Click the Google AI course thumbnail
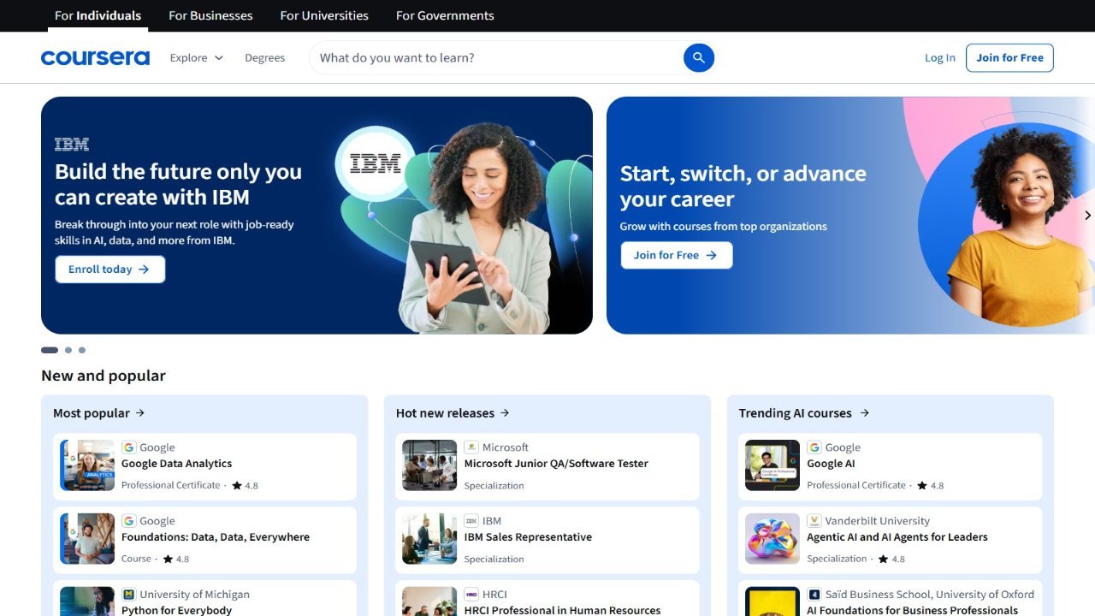Screen dimensions: 1095x616 click(772, 465)
